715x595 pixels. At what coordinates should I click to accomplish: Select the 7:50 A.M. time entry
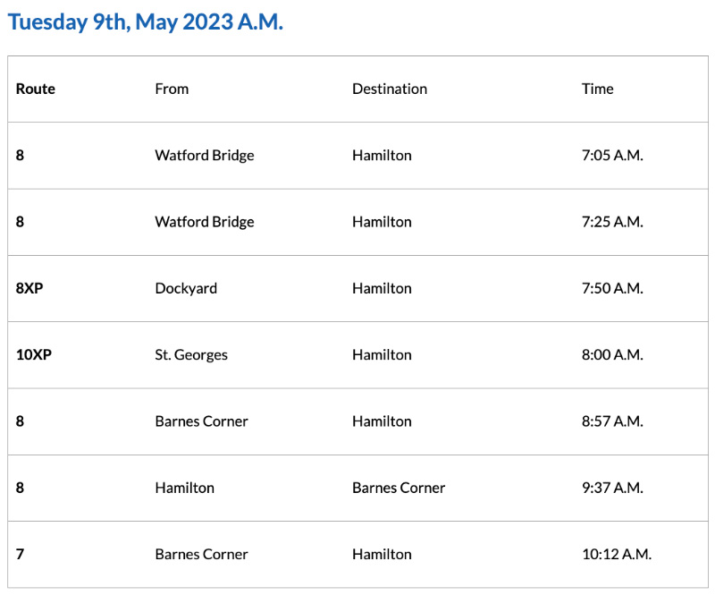click(x=612, y=288)
